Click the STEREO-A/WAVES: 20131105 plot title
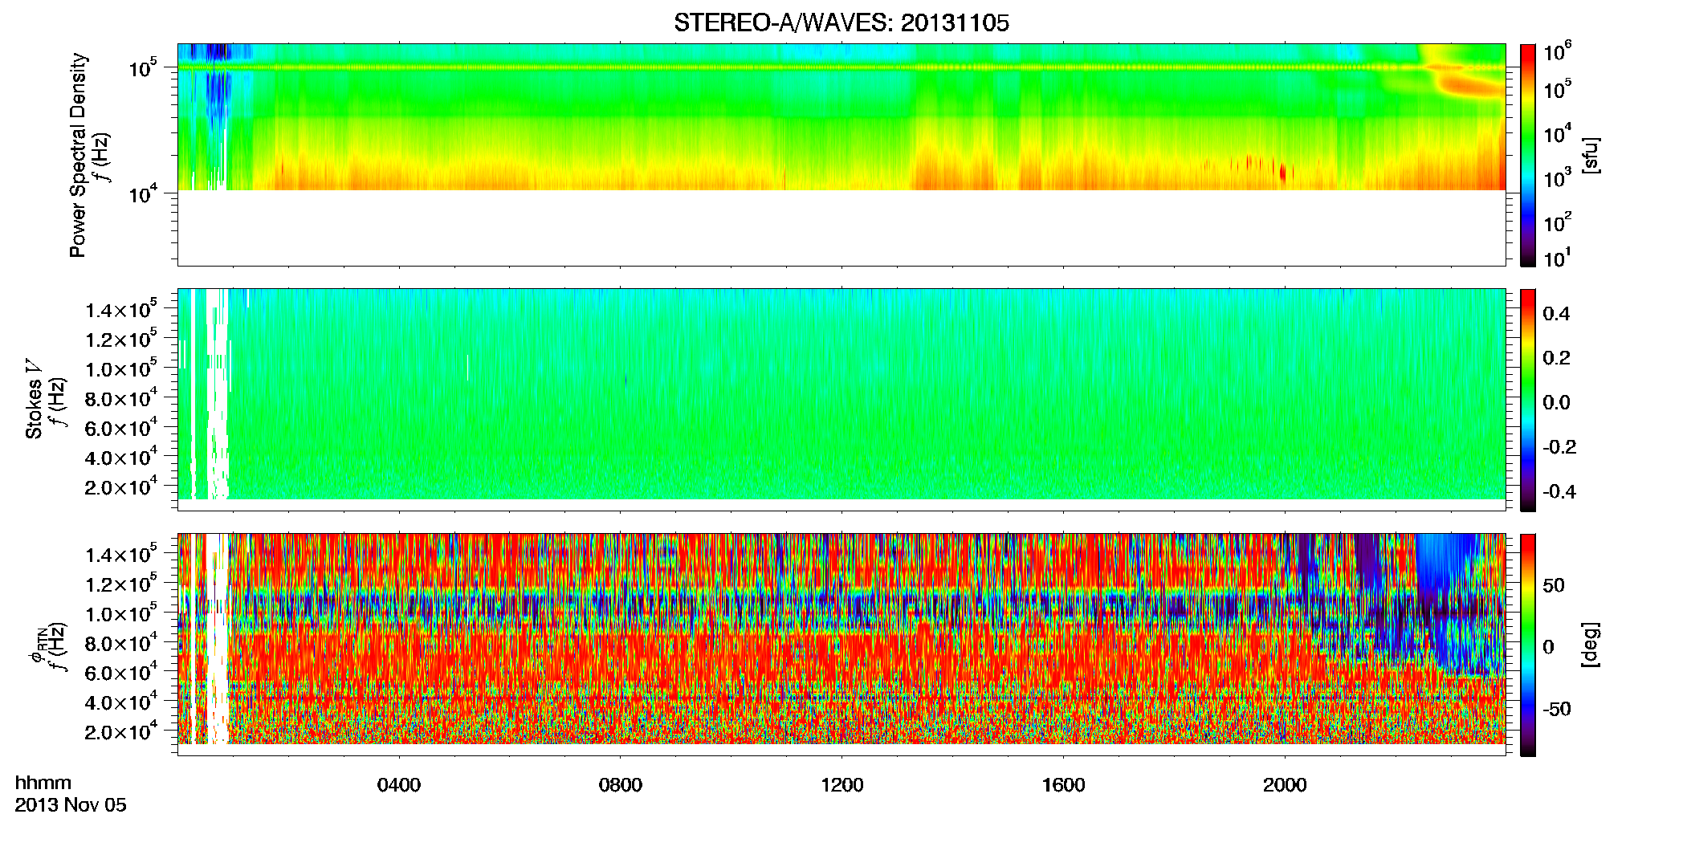The width and height of the screenshot is (1683, 867). click(841, 23)
